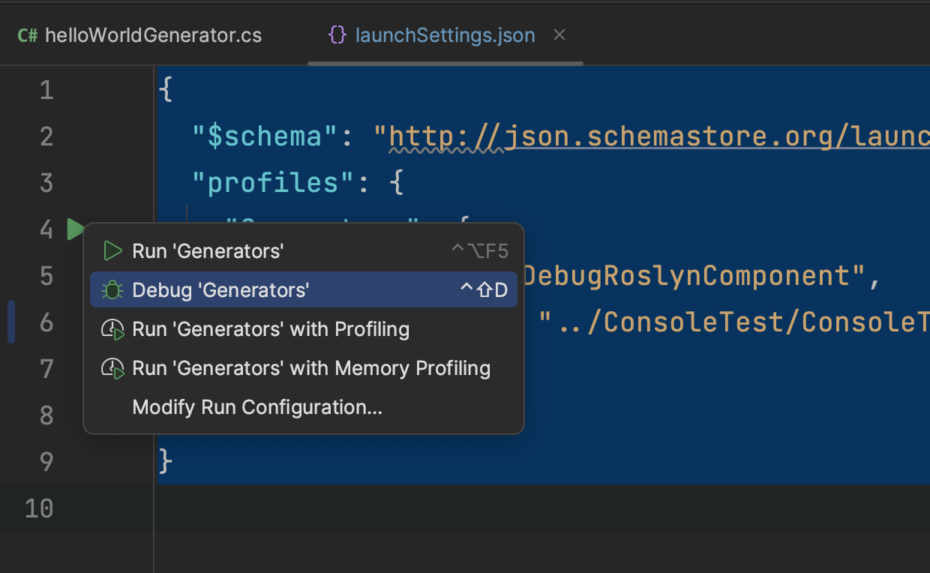Viewport: 930px width, 573px height.
Task: Close the launchSettings.json tab
Action: [559, 34]
